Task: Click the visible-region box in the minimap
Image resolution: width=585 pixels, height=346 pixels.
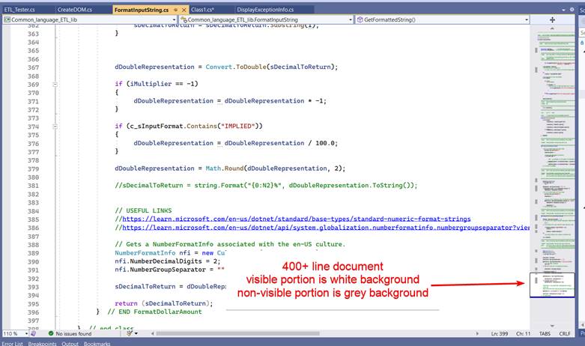Action: (x=552, y=285)
